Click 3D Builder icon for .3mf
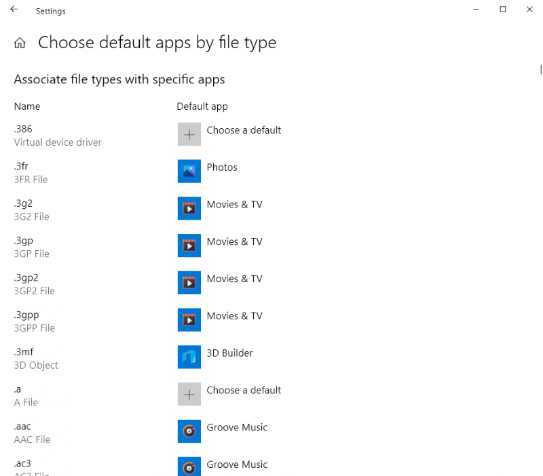The image size is (543, 476). coord(189,357)
